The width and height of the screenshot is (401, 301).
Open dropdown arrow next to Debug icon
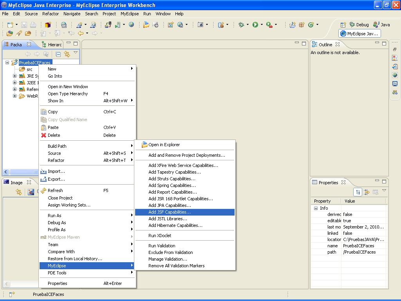point(247,25)
